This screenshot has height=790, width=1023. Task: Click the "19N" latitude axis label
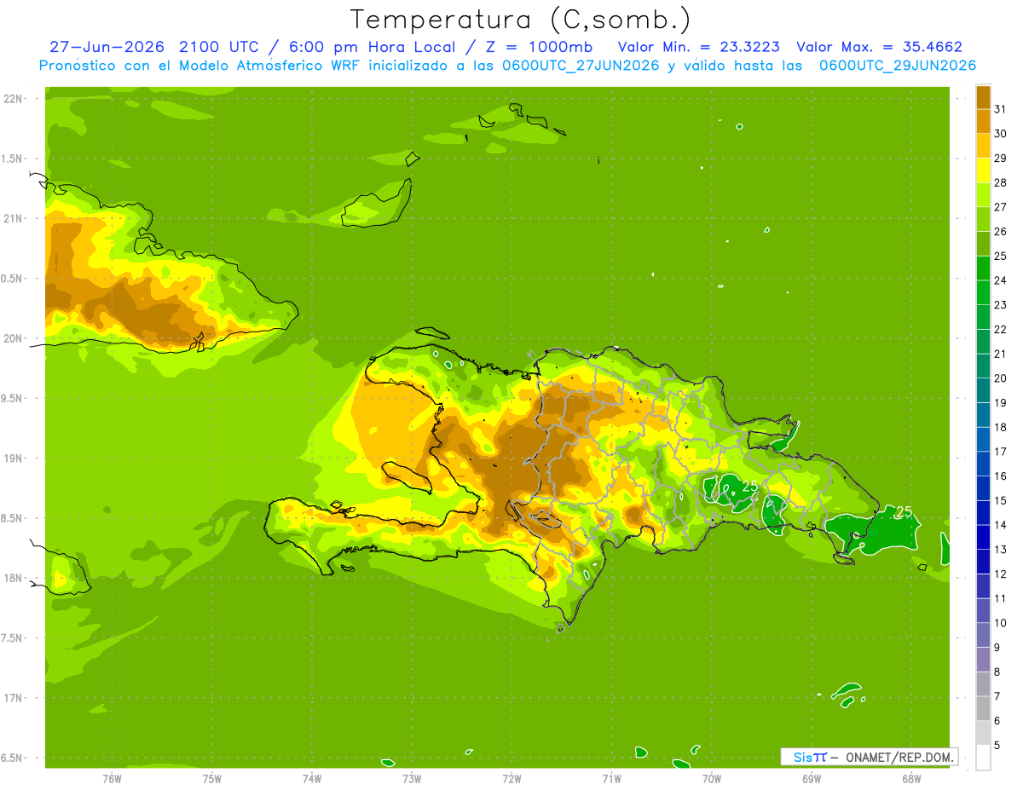[x=14, y=458]
